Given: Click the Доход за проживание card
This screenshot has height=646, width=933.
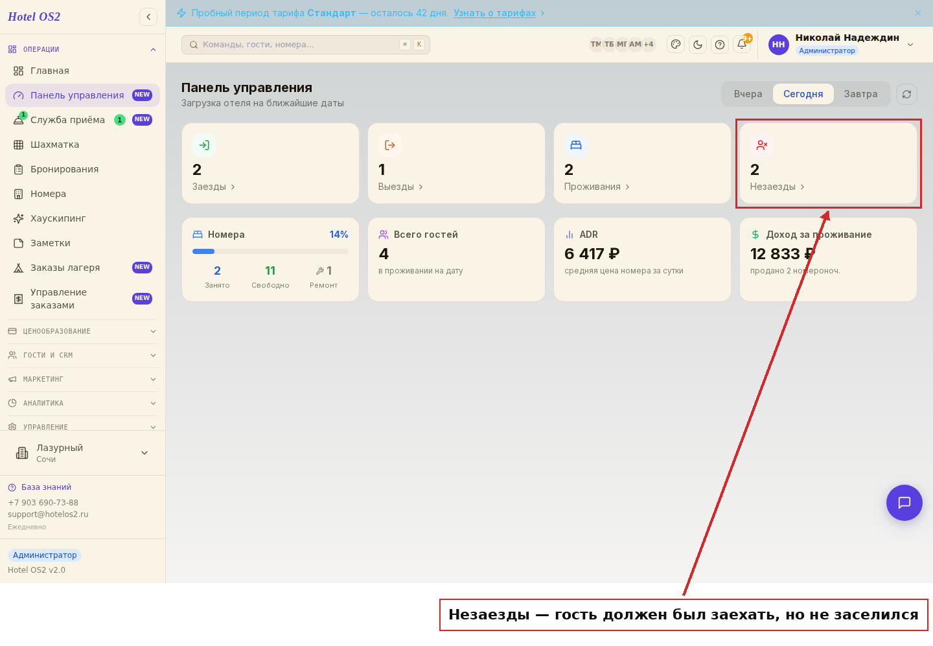Looking at the screenshot, I should (x=828, y=259).
